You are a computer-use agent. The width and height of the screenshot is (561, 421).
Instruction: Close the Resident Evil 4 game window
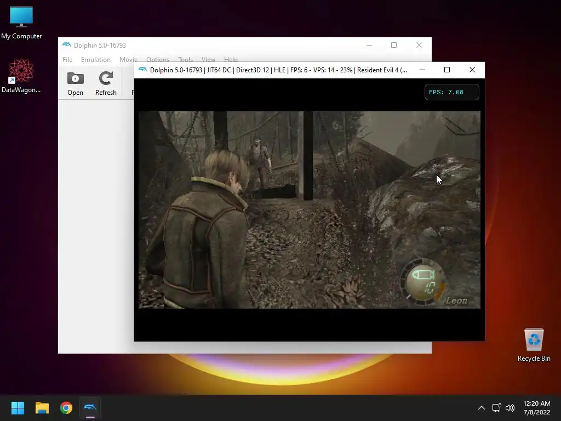point(472,70)
